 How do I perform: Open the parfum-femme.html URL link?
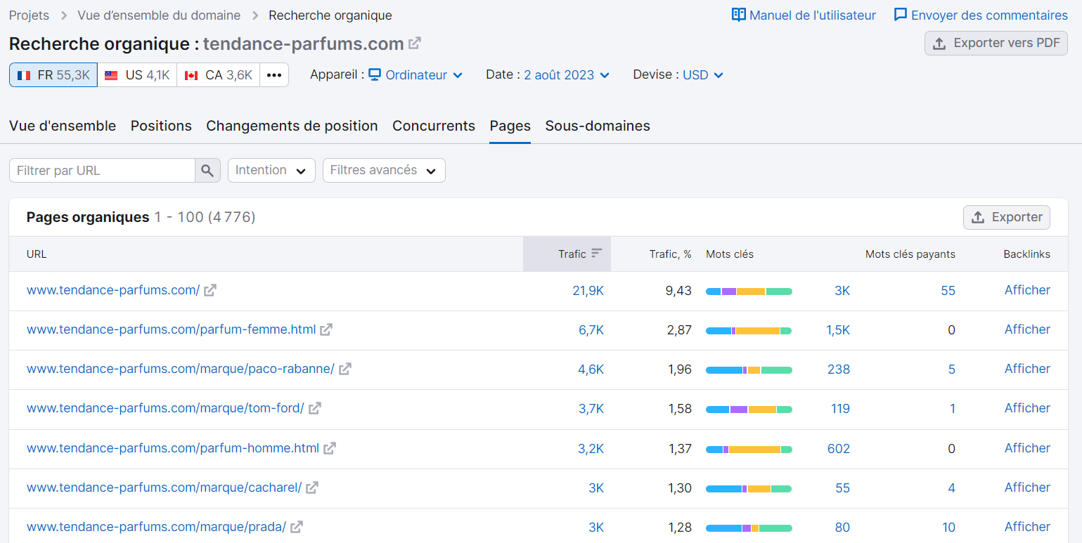171,329
